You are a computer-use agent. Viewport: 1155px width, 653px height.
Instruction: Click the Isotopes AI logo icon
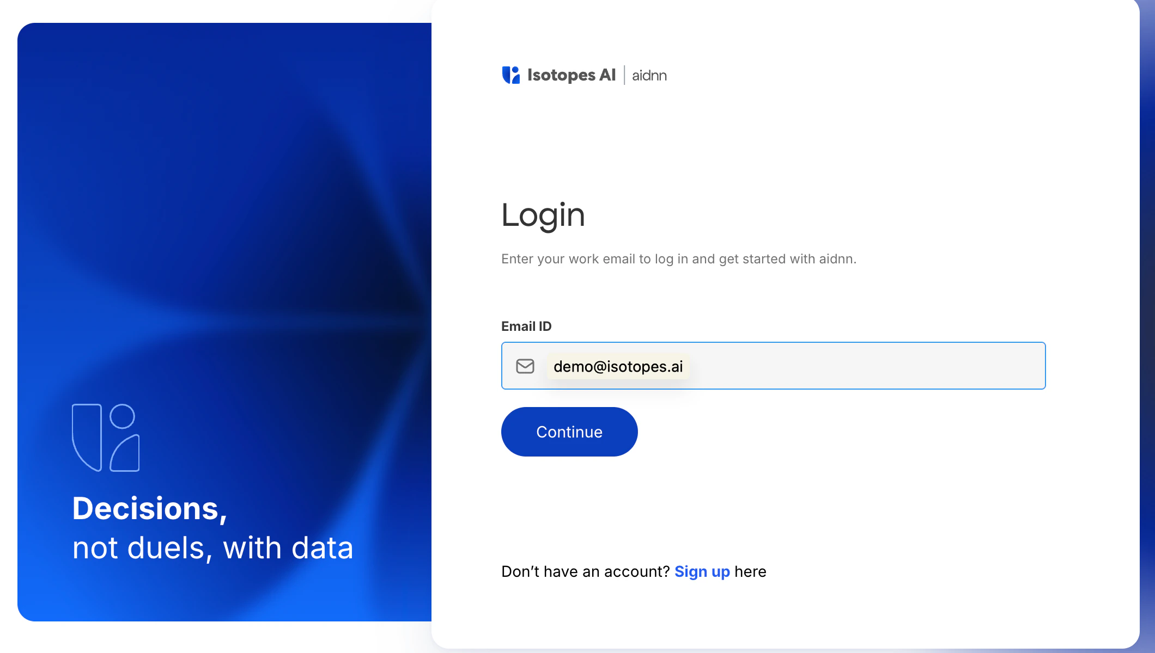tap(511, 75)
